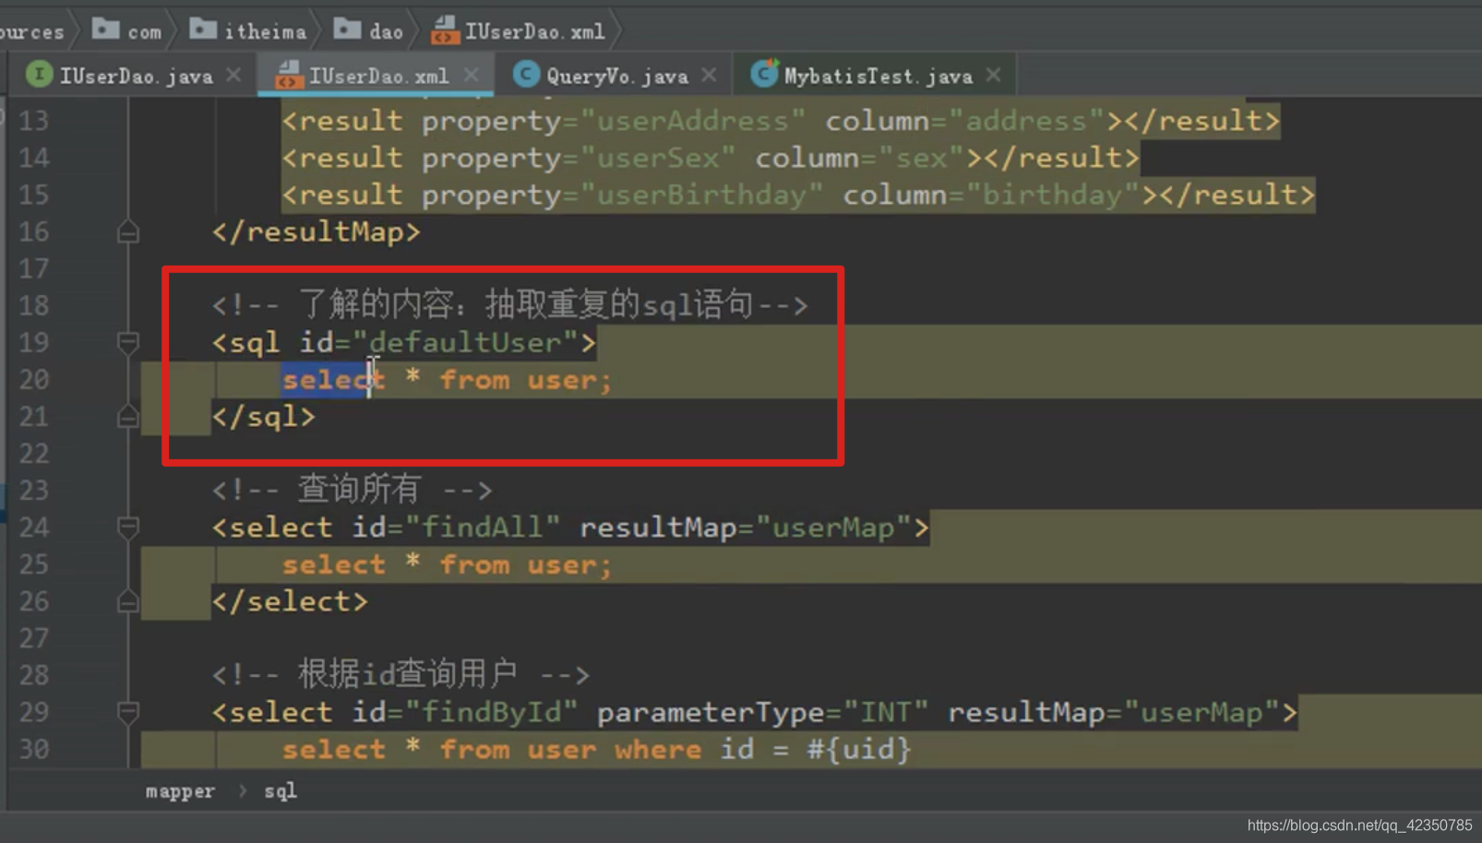Click line number 13 in the gutter
The height and width of the screenshot is (843, 1482).
pyautogui.click(x=34, y=121)
